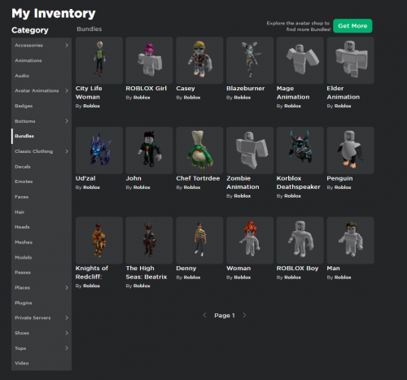Open the Penguin bundle thumbnail
The height and width of the screenshot is (380, 407).
(x=350, y=151)
